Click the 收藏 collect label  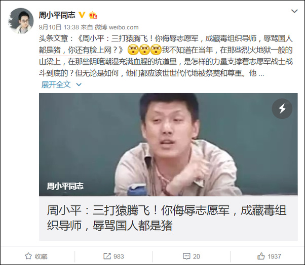click(41, 256)
